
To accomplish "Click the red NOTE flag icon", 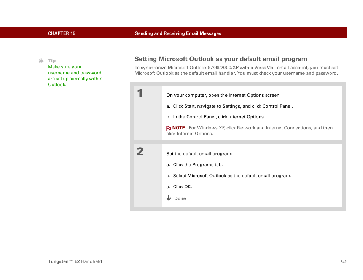I will tap(169, 128).
